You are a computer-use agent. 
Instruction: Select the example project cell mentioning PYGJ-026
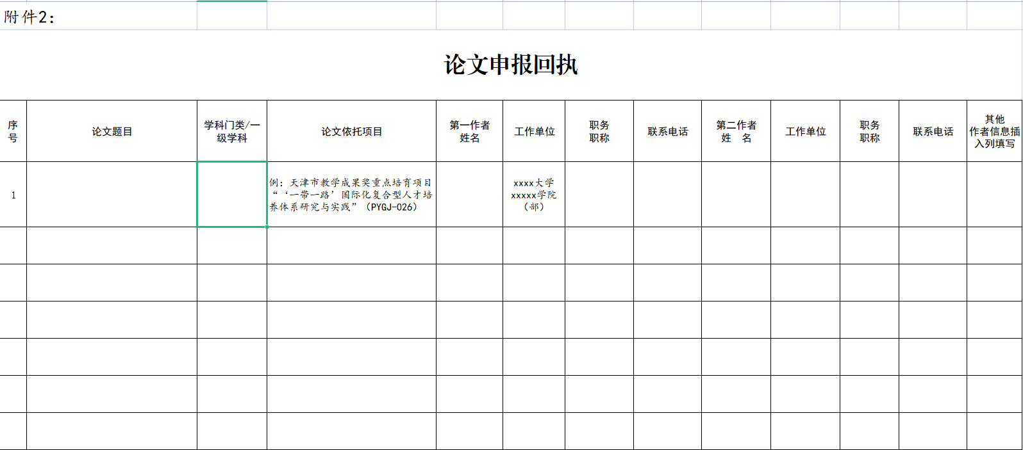[x=352, y=195]
